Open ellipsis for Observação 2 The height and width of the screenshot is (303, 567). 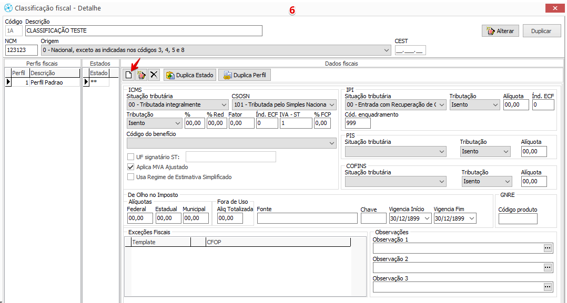(x=548, y=267)
